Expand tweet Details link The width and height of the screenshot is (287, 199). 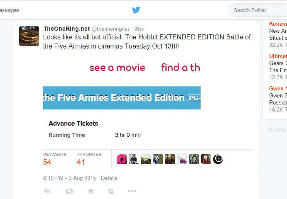109,178
